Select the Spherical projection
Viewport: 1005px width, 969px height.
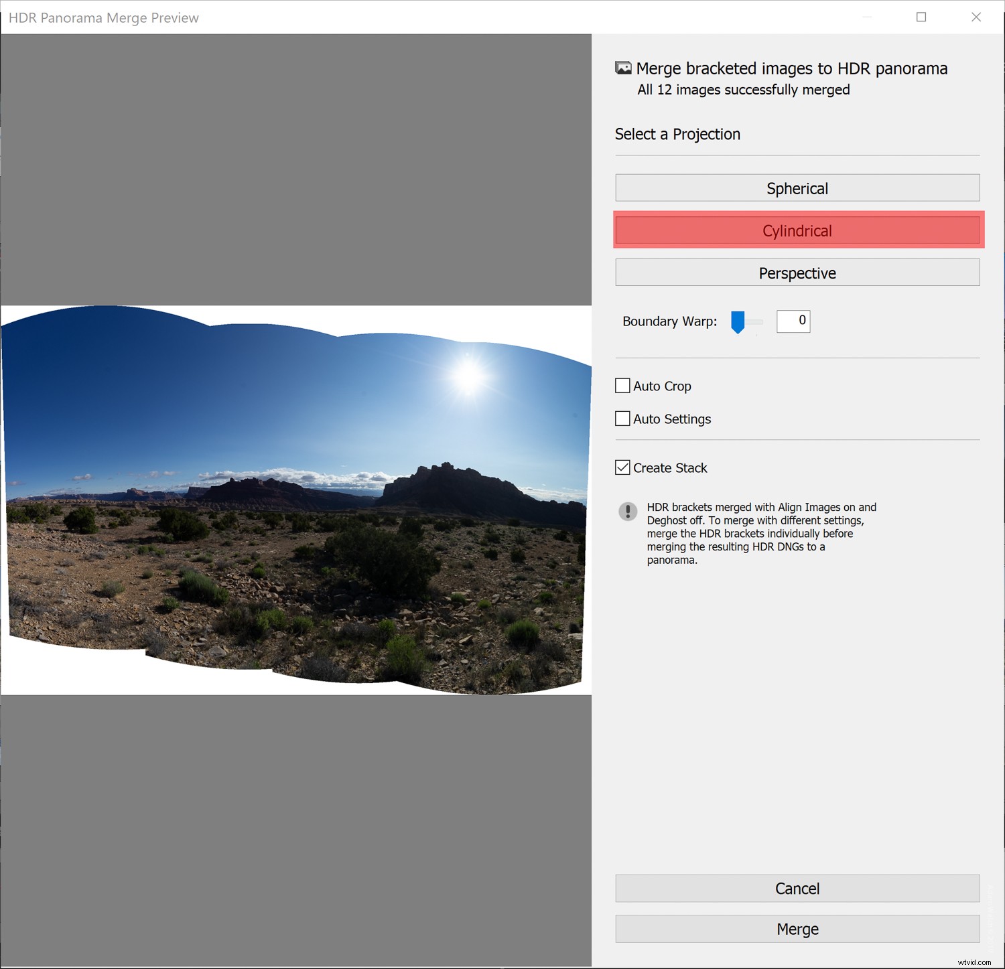pos(797,188)
